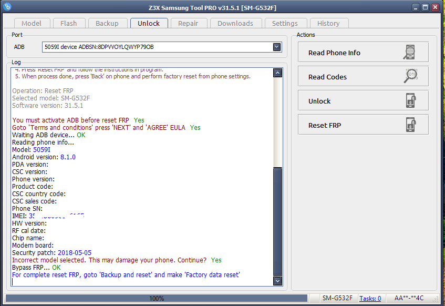Minimize the Z3X Samsung Tool window
Viewport: 445px width, 306px height.
point(416,7)
